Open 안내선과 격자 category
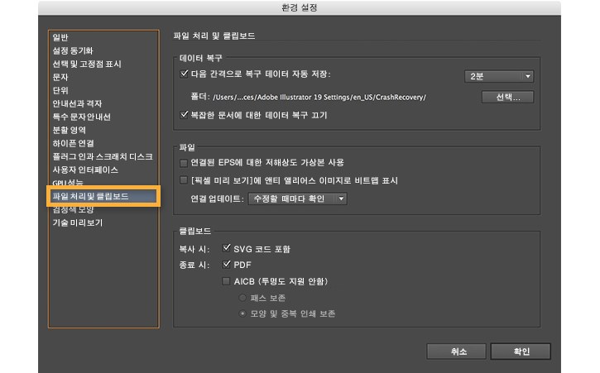 point(77,103)
